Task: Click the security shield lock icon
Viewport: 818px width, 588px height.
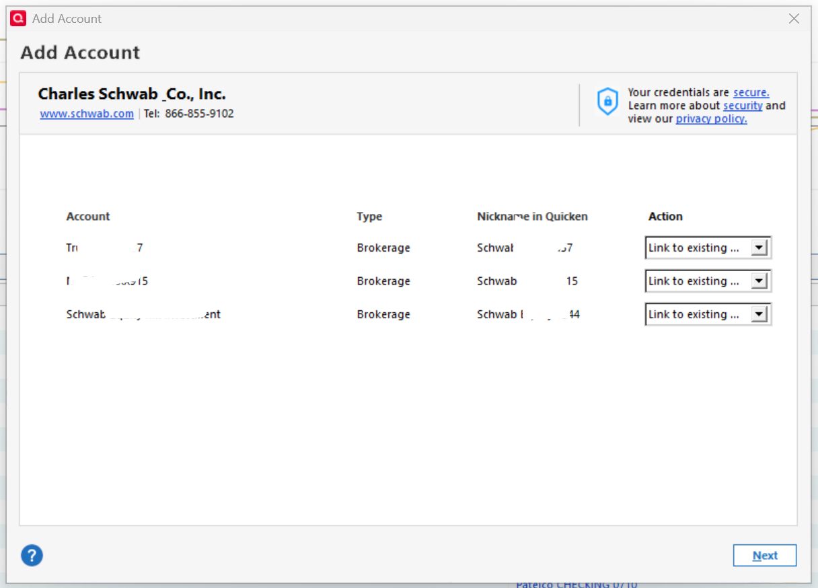Action: pyautogui.click(x=607, y=102)
